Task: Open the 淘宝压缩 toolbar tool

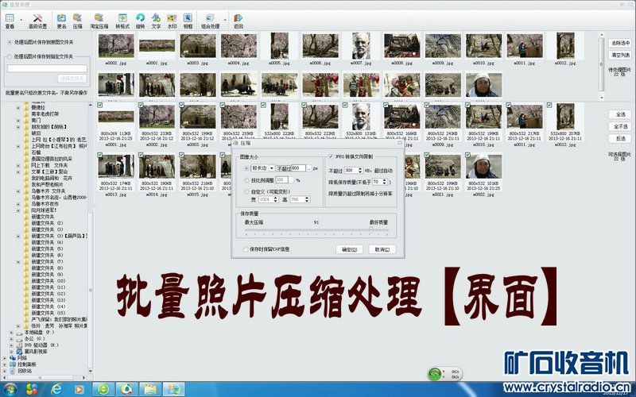Action: click(99, 21)
